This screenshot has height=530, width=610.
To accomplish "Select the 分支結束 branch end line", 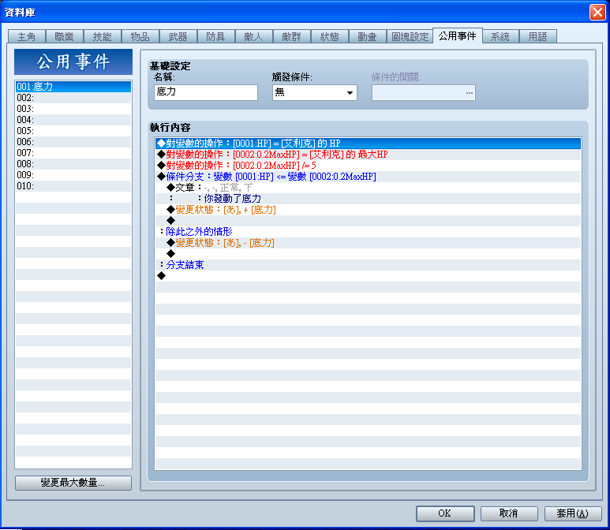I will point(368,265).
